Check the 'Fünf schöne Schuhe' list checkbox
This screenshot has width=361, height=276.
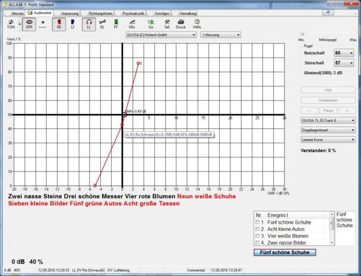click(x=257, y=221)
